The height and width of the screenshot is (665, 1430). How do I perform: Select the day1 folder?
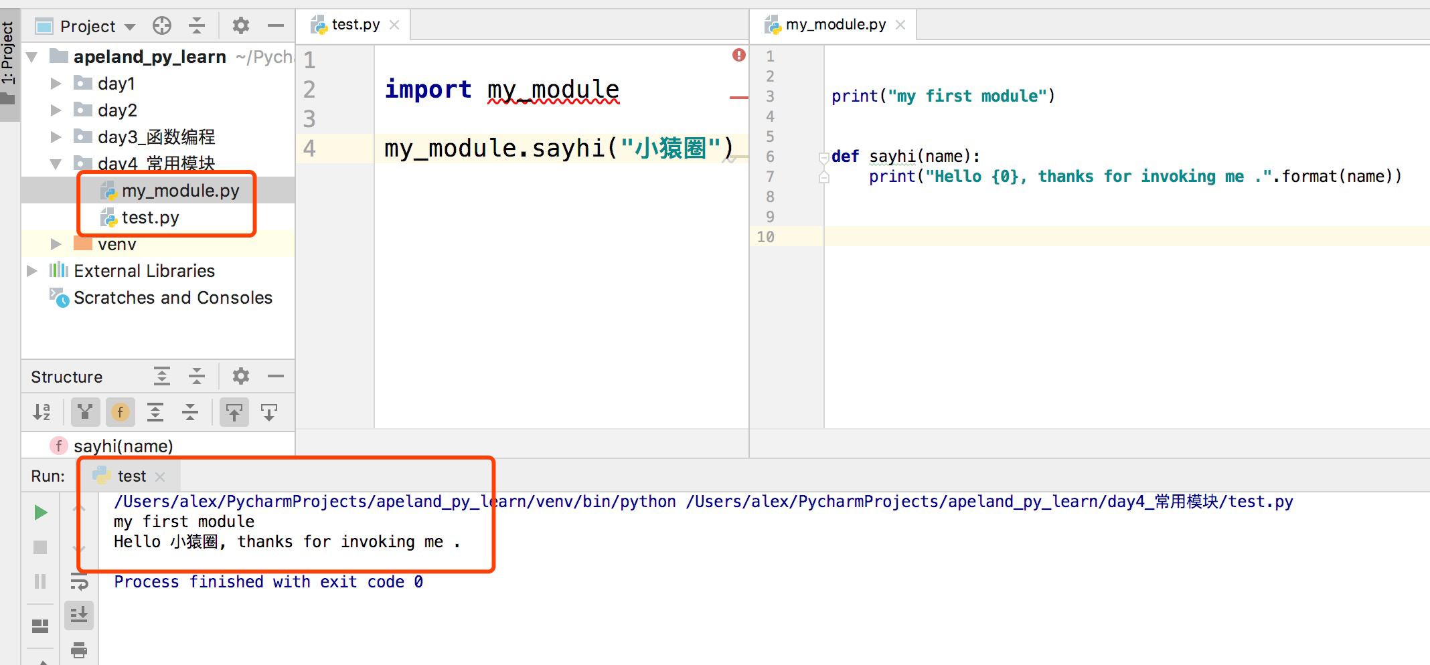[104, 84]
